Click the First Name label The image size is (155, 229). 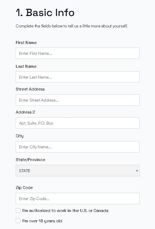click(26, 42)
